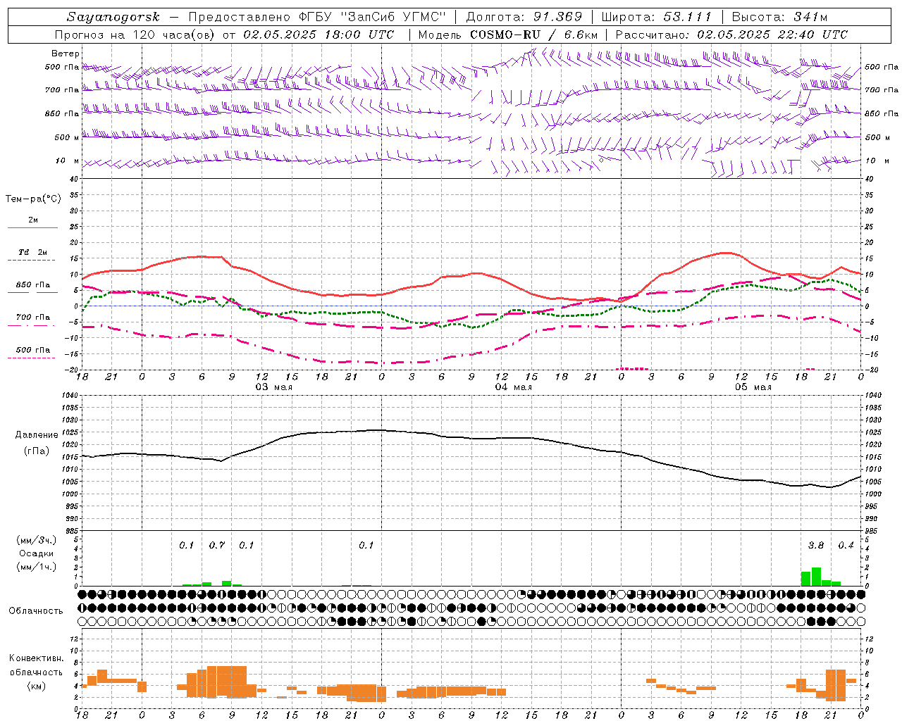Select the Td 2м legend label

(32, 252)
